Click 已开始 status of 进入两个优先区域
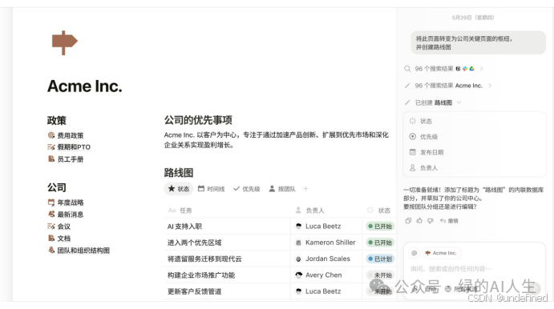Screen dimensions: 554x309 click(x=380, y=243)
